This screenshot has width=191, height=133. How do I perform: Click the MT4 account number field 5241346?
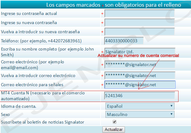(140, 96)
